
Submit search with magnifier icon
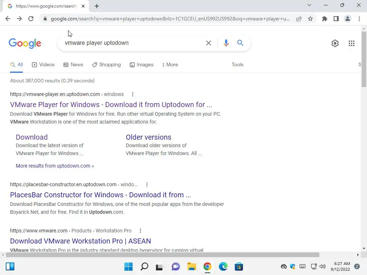(x=240, y=43)
